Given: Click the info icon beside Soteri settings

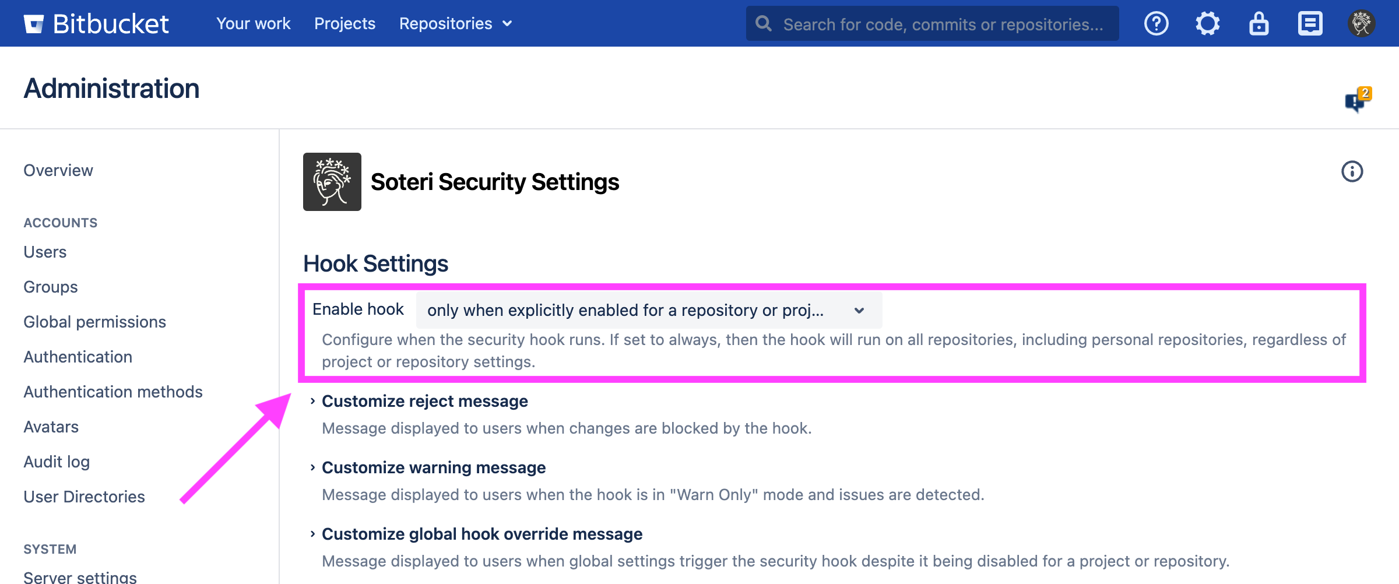Looking at the screenshot, I should tap(1352, 171).
